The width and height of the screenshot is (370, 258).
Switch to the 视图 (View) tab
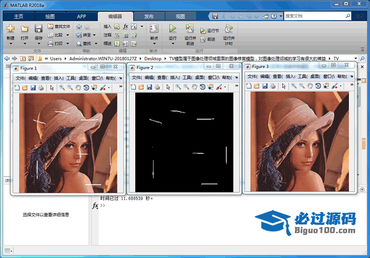click(181, 17)
